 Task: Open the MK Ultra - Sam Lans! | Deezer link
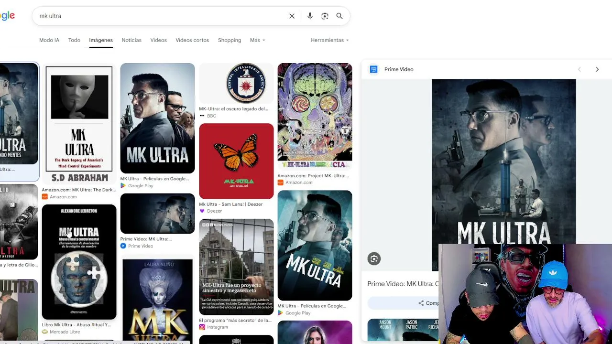tap(231, 204)
